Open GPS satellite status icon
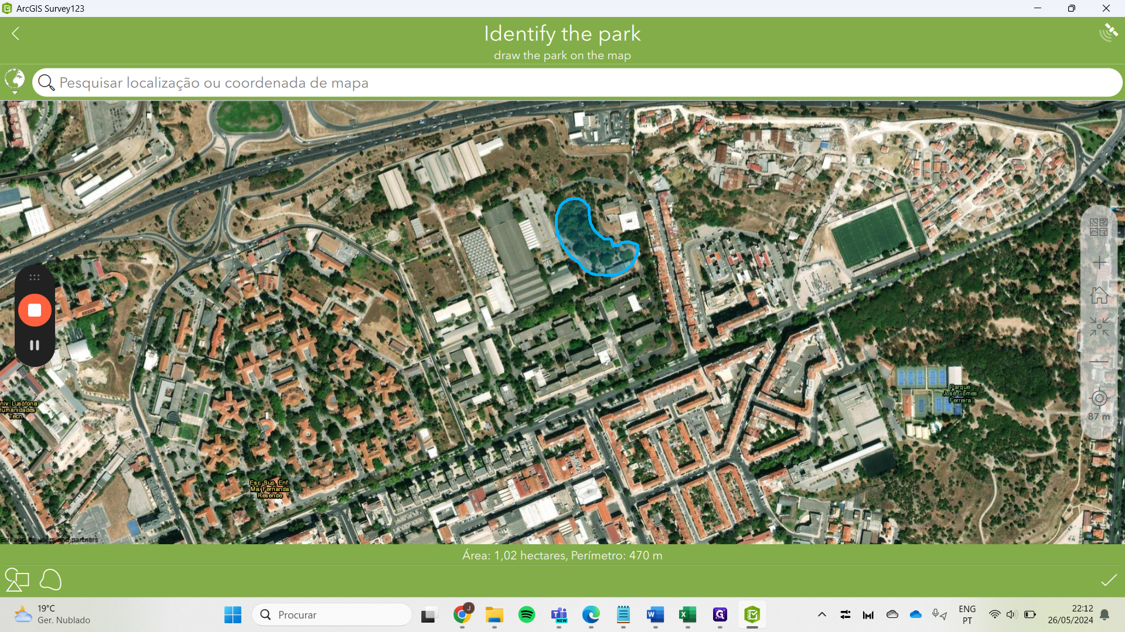 pos(1108,33)
